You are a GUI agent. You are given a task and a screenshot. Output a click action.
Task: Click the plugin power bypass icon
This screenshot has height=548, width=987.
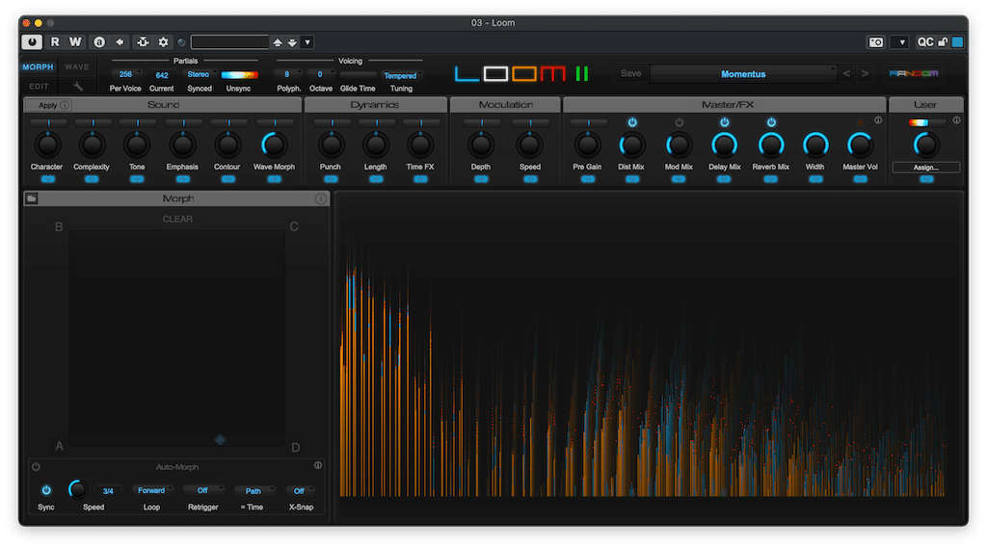point(32,42)
